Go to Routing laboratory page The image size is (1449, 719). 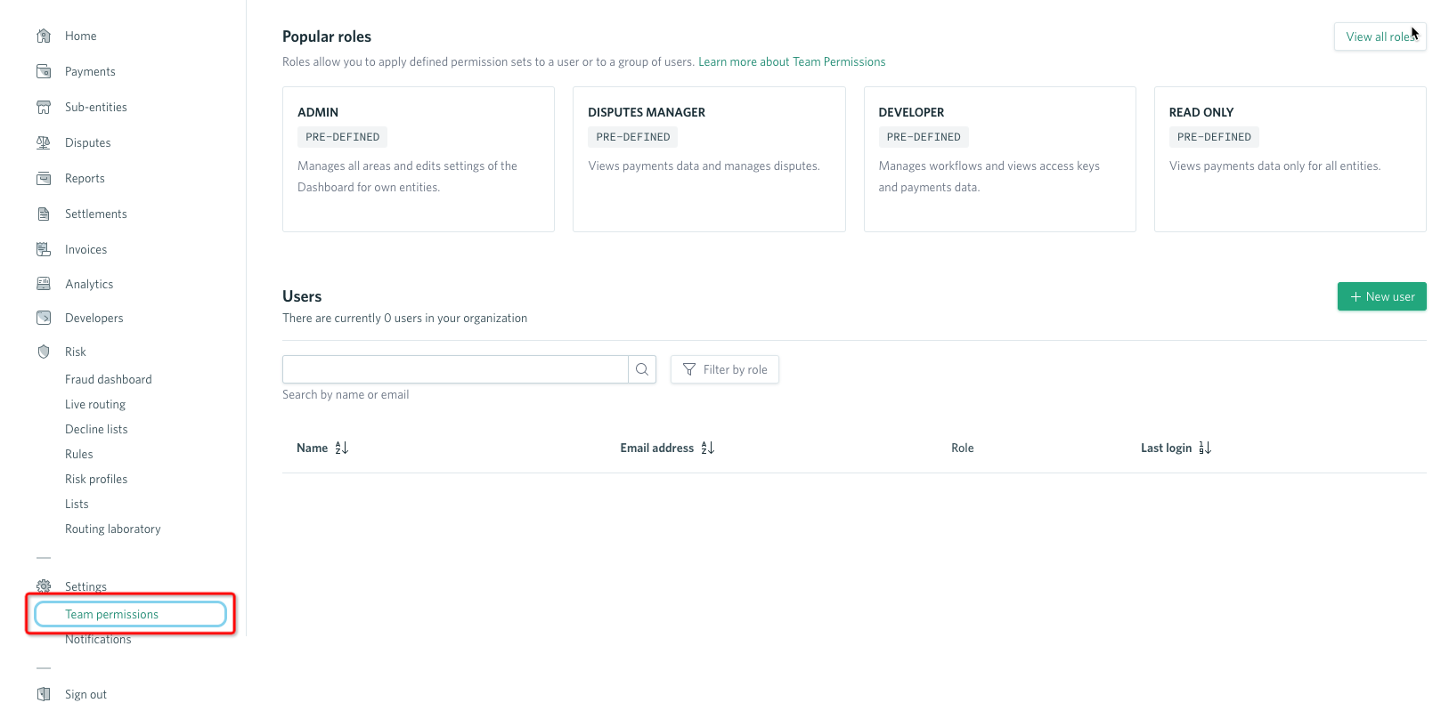click(x=113, y=529)
